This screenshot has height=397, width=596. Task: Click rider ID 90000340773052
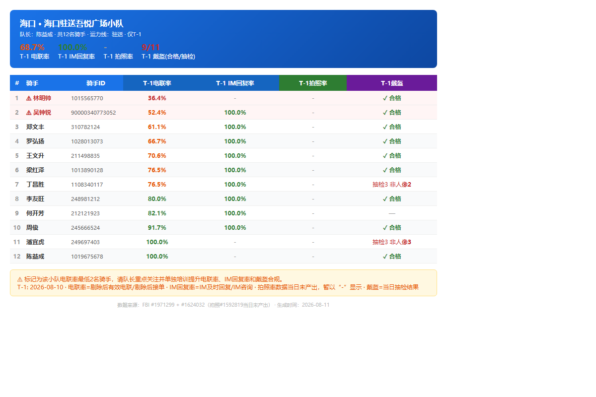pos(93,113)
